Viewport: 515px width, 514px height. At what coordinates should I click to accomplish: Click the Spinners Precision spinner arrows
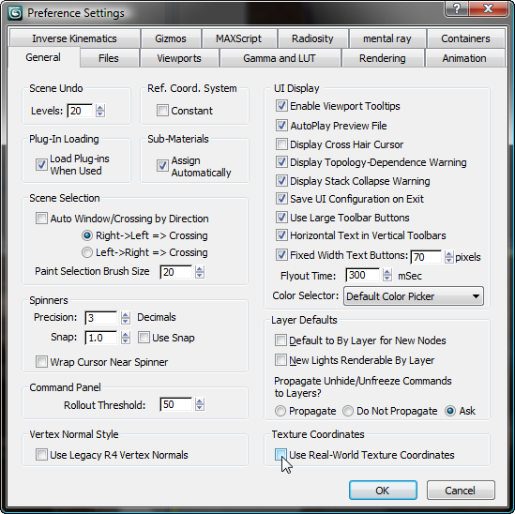(126, 318)
